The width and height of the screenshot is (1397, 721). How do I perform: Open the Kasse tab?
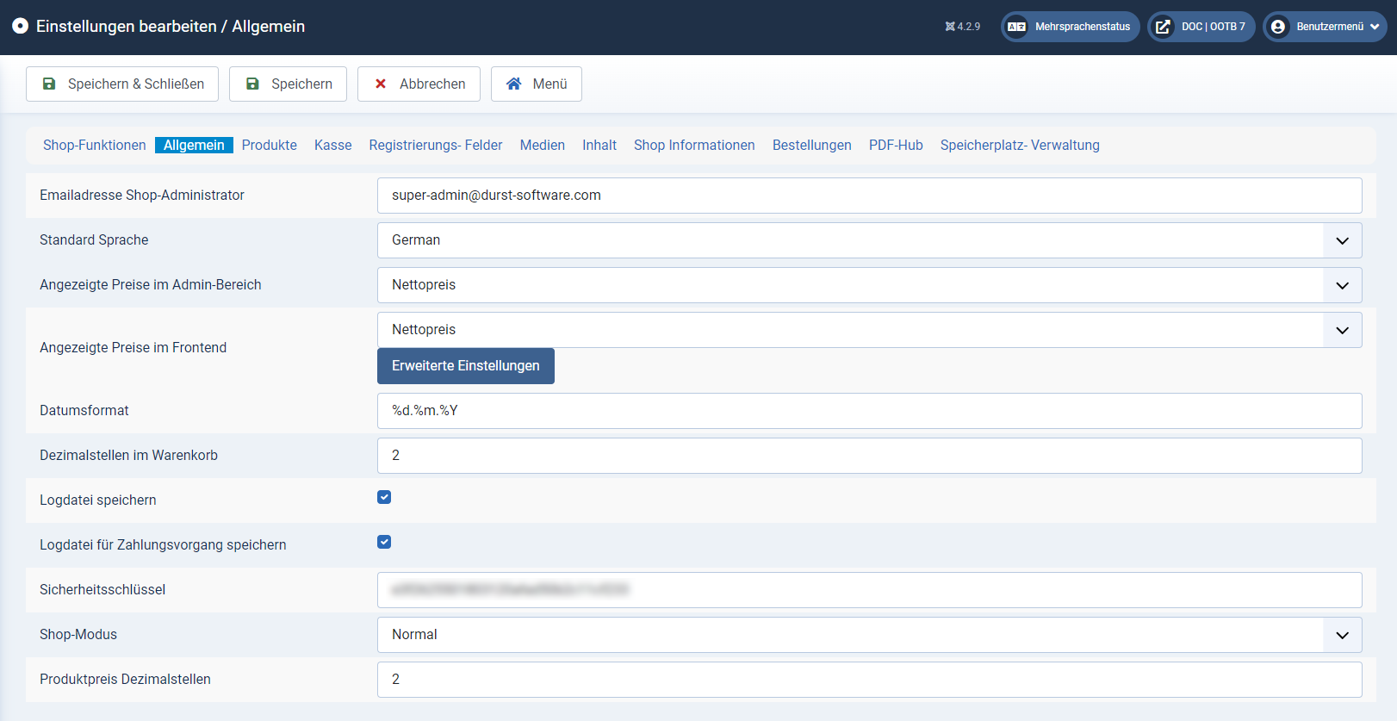[x=333, y=145]
